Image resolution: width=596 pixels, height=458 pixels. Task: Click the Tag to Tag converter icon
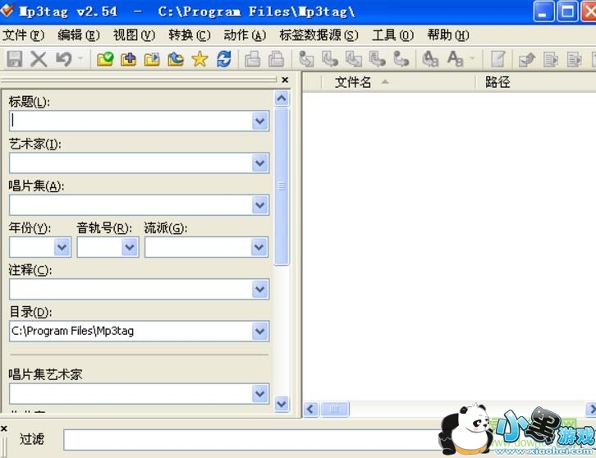click(401, 59)
